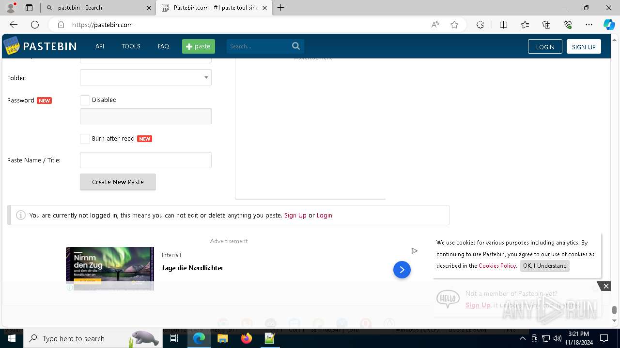
Task: Open the volume tray icon
Action: (558, 338)
